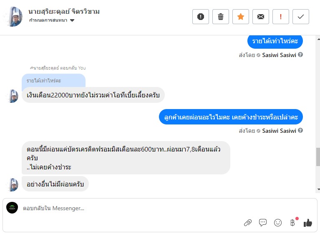
Task: Open the emoji picker smiley icon
Action: point(278,223)
